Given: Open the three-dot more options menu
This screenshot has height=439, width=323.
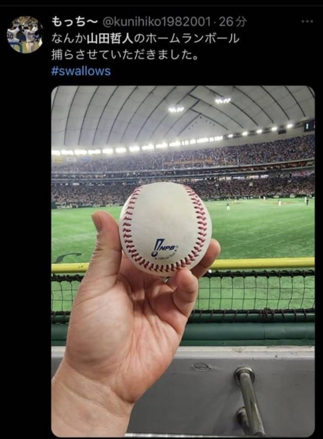Looking at the screenshot, I should [x=307, y=21].
